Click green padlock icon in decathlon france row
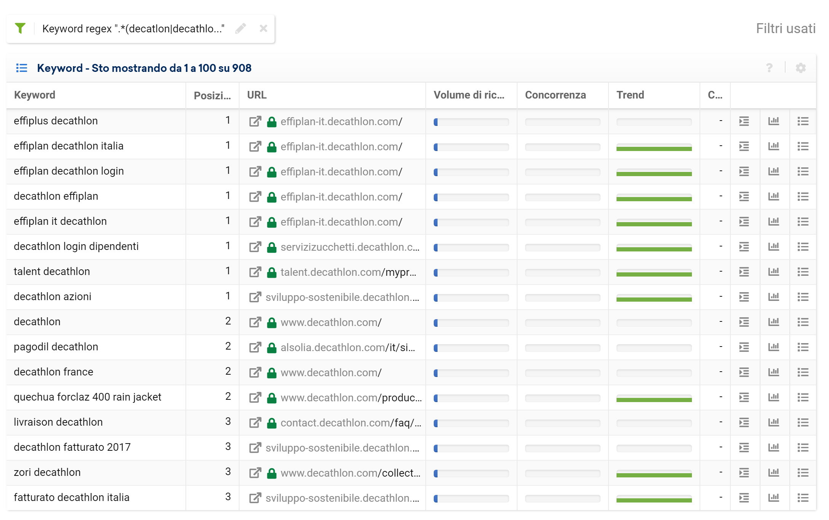The width and height of the screenshot is (829, 520). (272, 373)
